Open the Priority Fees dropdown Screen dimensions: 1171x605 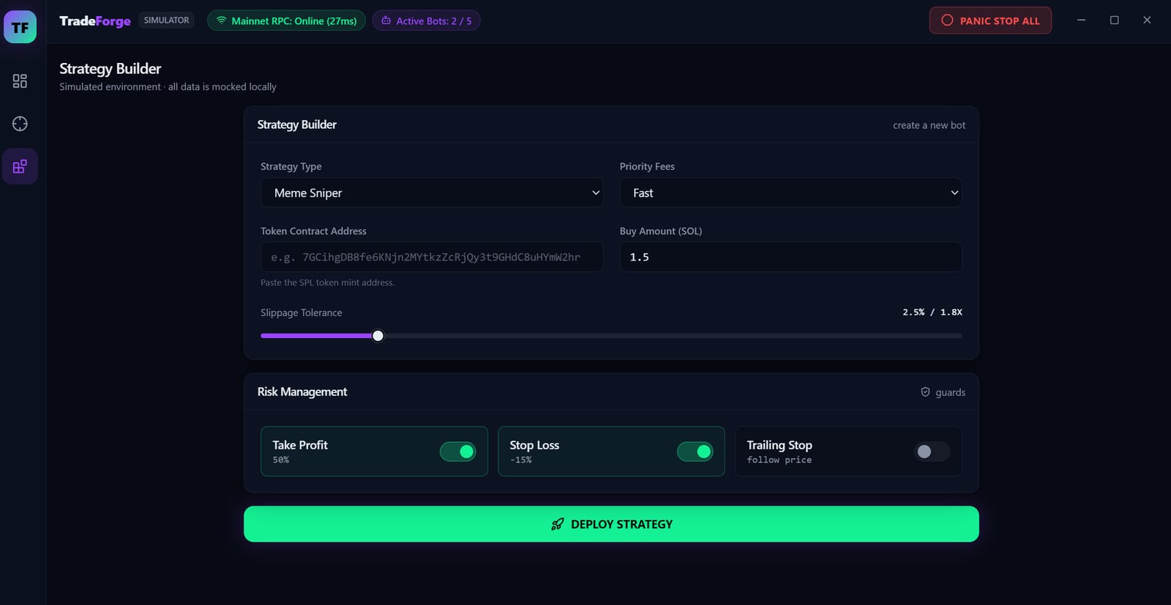coord(790,192)
